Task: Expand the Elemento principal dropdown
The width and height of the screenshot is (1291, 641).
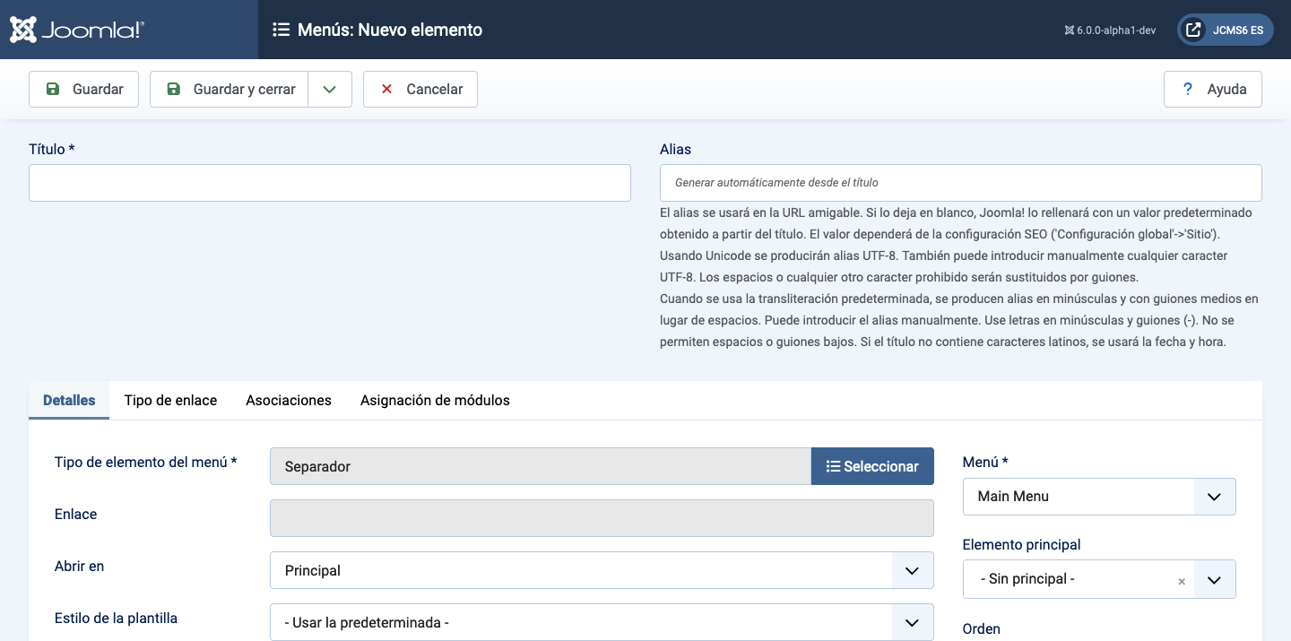Action: point(1215,579)
